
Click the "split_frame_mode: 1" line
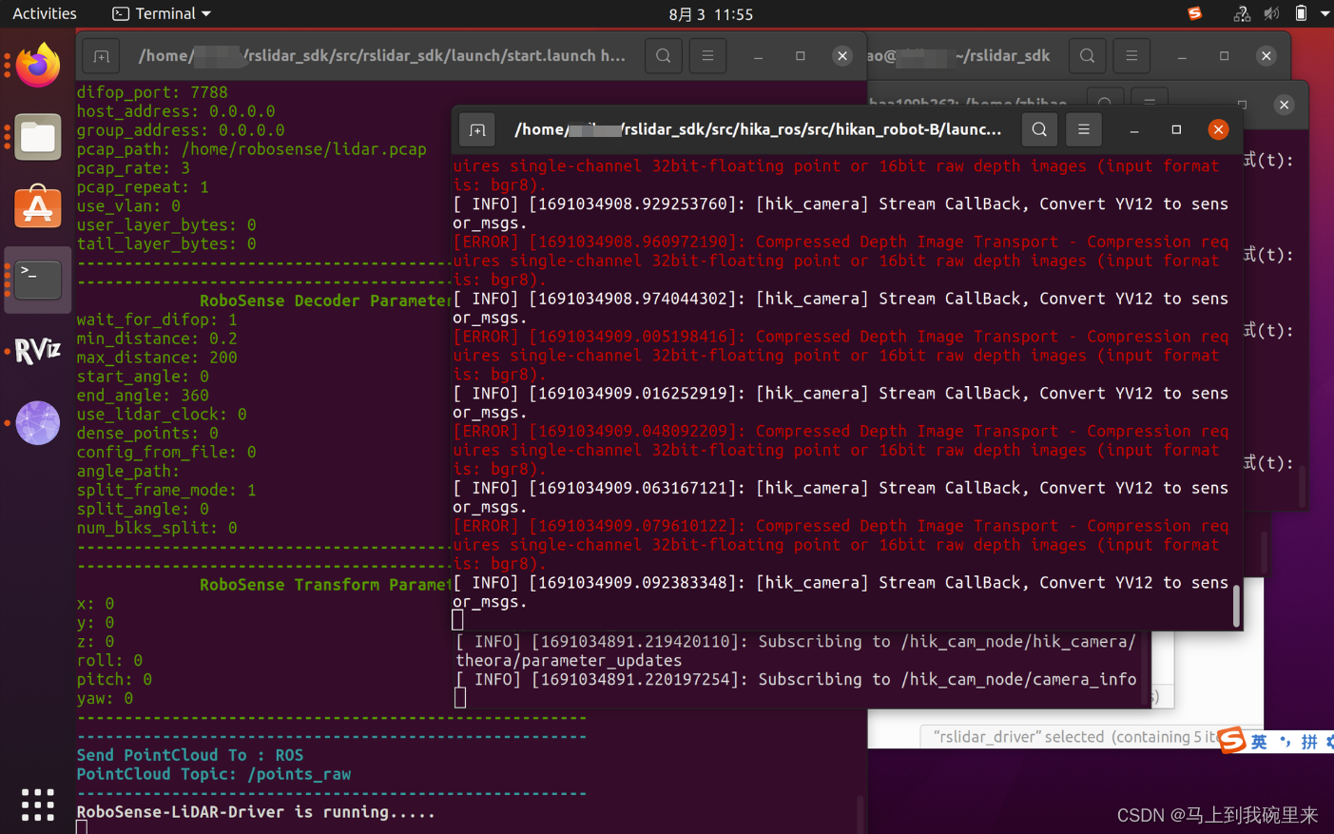166,490
